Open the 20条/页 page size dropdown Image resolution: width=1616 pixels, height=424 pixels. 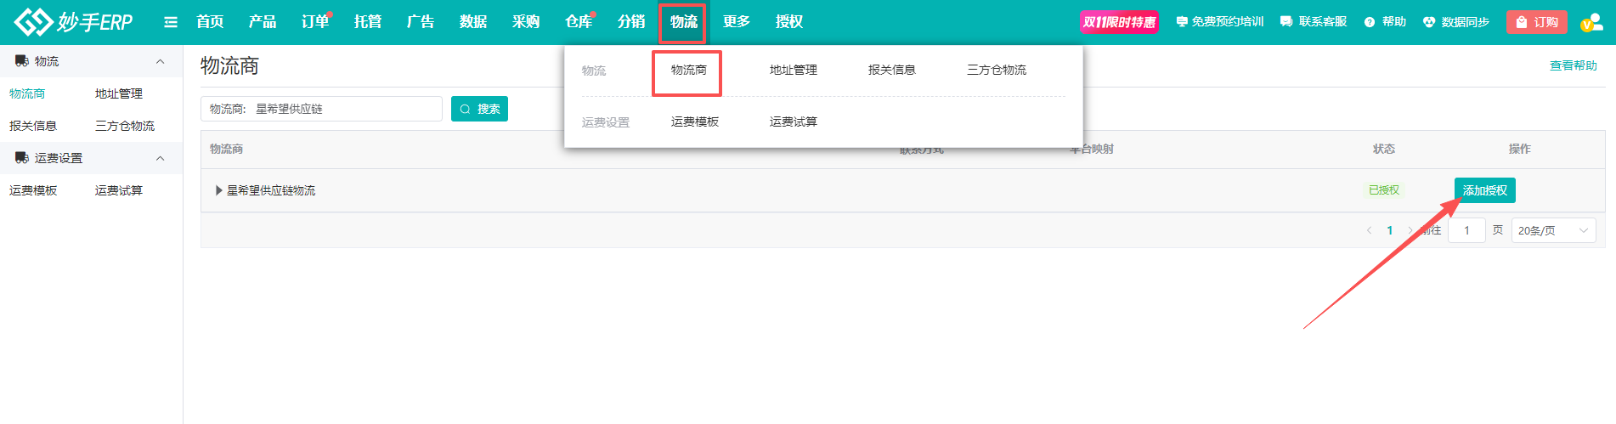pos(1552,230)
